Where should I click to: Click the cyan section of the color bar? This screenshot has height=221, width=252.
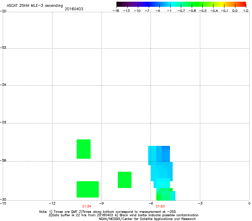click(173, 4)
